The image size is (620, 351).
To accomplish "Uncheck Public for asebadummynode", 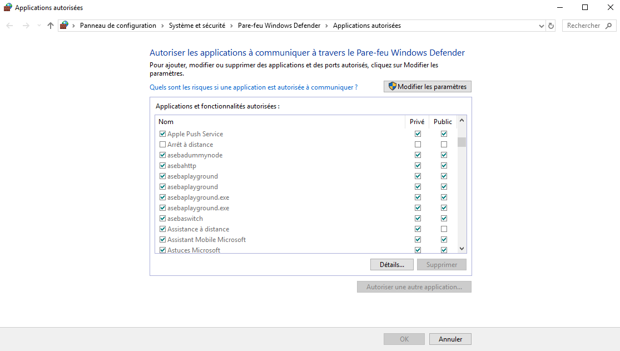I will 444,155.
